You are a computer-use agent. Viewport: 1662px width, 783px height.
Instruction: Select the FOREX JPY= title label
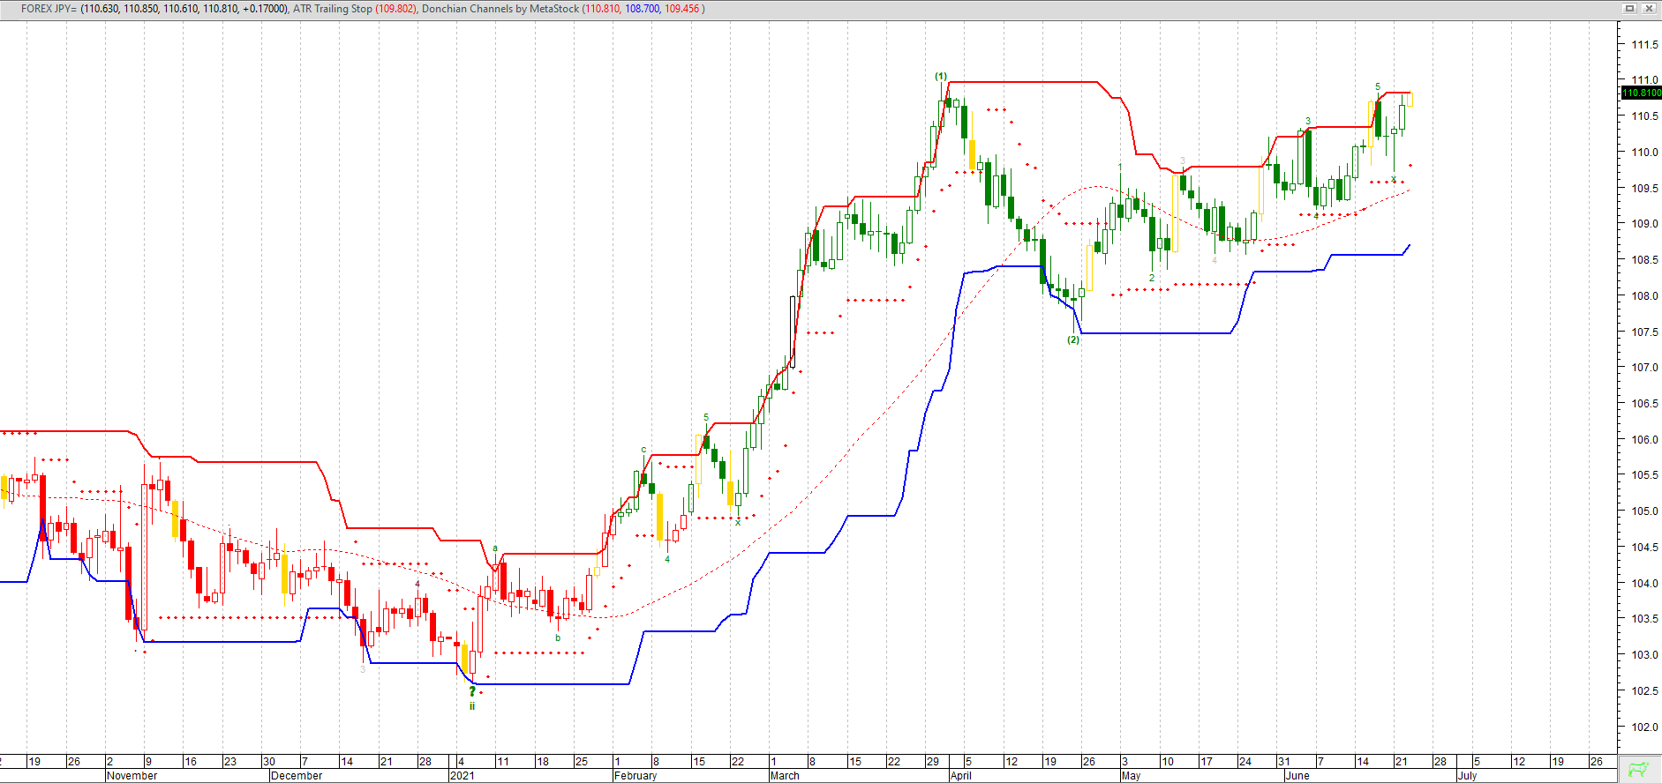pos(49,9)
